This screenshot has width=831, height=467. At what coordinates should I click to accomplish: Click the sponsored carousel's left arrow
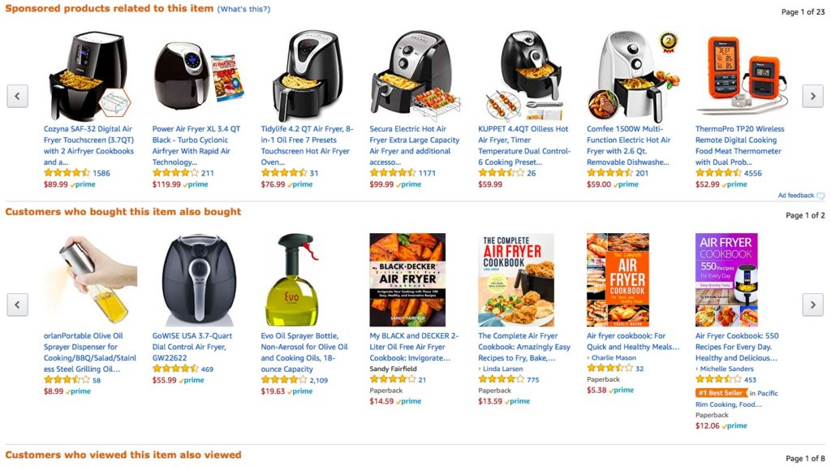click(x=18, y=96)
